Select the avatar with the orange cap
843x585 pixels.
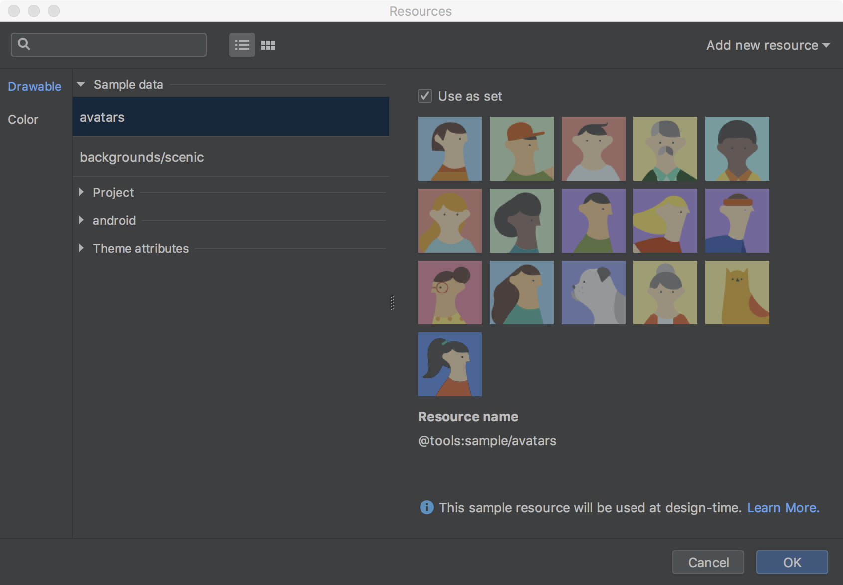click(x=521, y=148)
